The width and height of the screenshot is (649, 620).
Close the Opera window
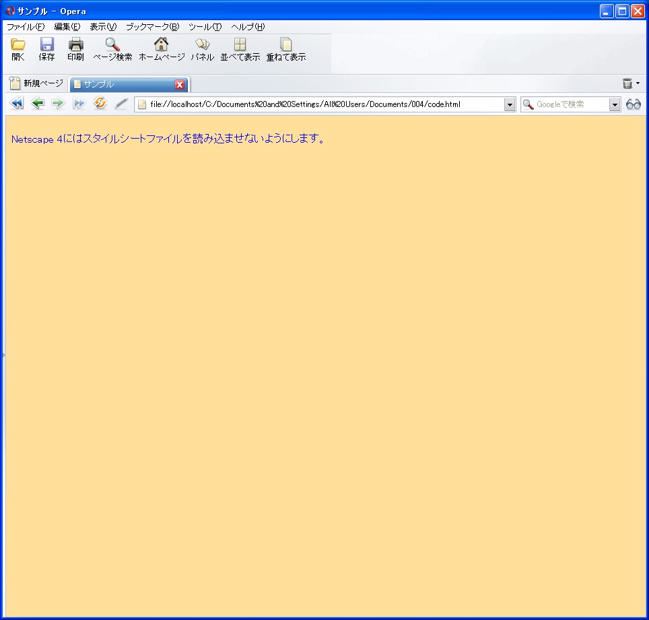(638, 11)
